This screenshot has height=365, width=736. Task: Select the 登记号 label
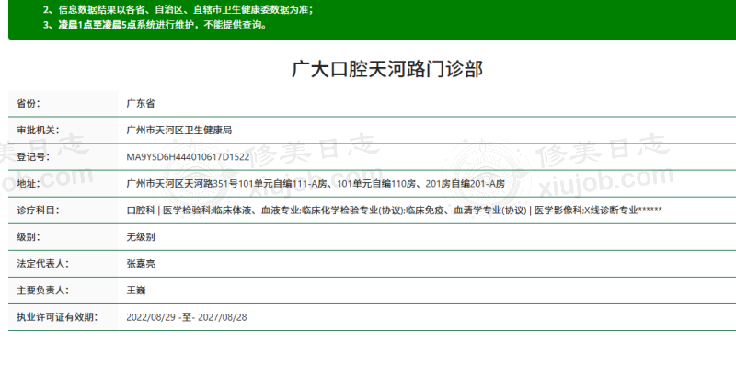pyautogui.click(x=33, y=156)
